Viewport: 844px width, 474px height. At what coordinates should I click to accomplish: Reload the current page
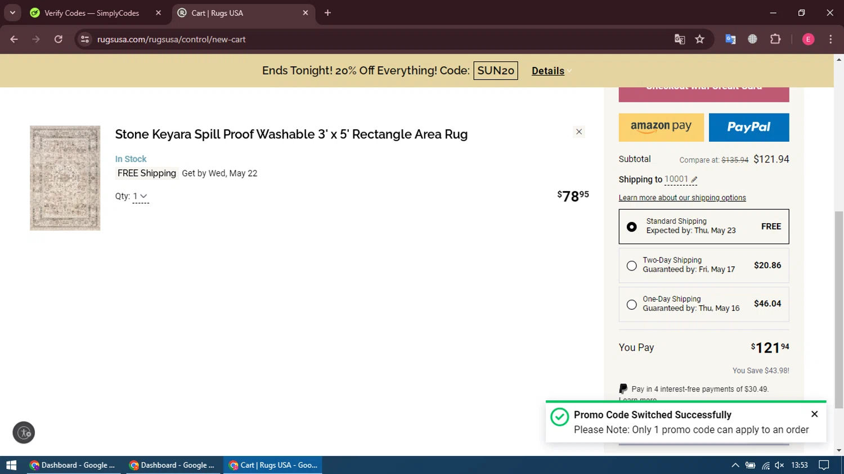click(x=59, y=39)
